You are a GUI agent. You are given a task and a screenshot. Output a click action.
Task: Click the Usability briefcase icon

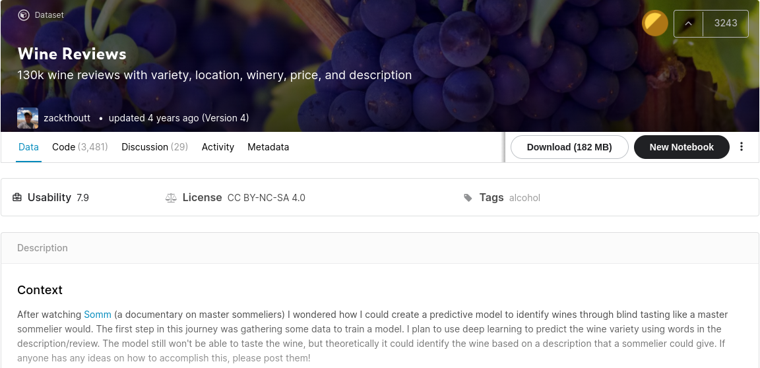[x=17, y=197]
